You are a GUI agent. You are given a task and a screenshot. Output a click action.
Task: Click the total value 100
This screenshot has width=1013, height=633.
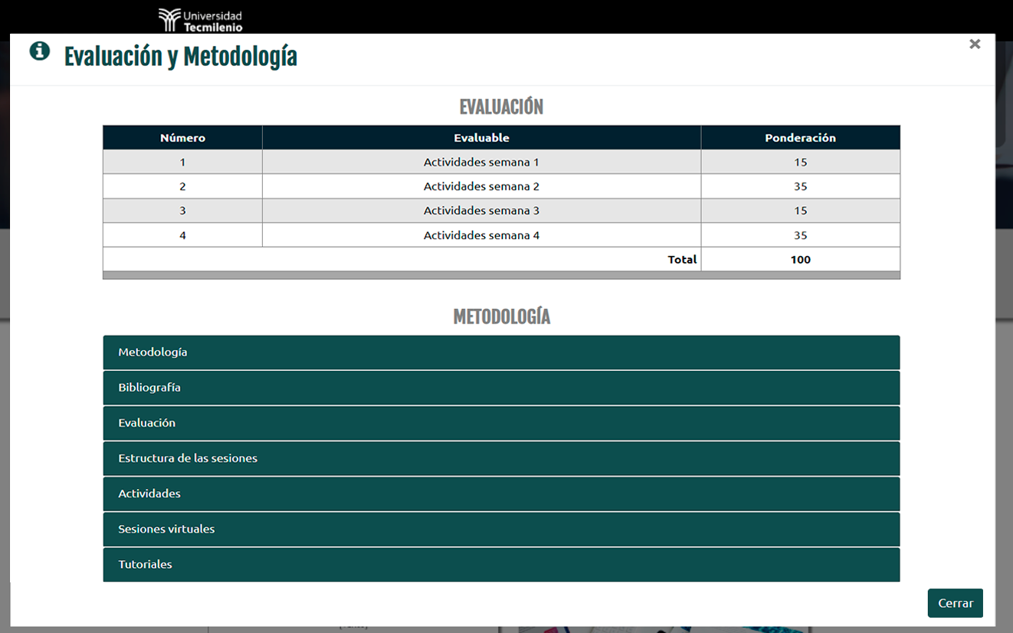[800, 260]
